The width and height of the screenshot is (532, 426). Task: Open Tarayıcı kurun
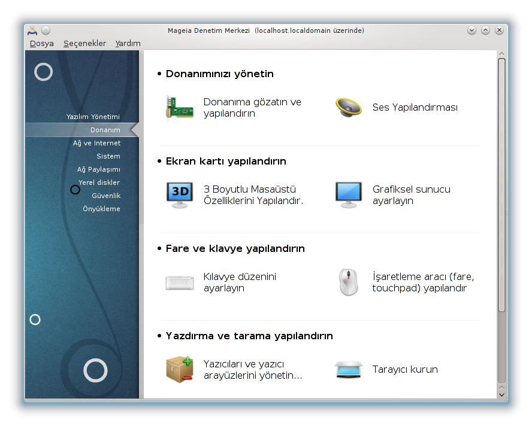click(405, 369)
